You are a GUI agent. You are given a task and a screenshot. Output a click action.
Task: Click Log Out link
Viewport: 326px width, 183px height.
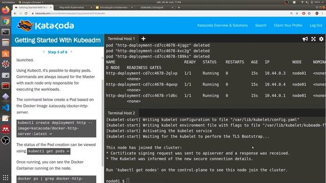[x=316, y=25]
